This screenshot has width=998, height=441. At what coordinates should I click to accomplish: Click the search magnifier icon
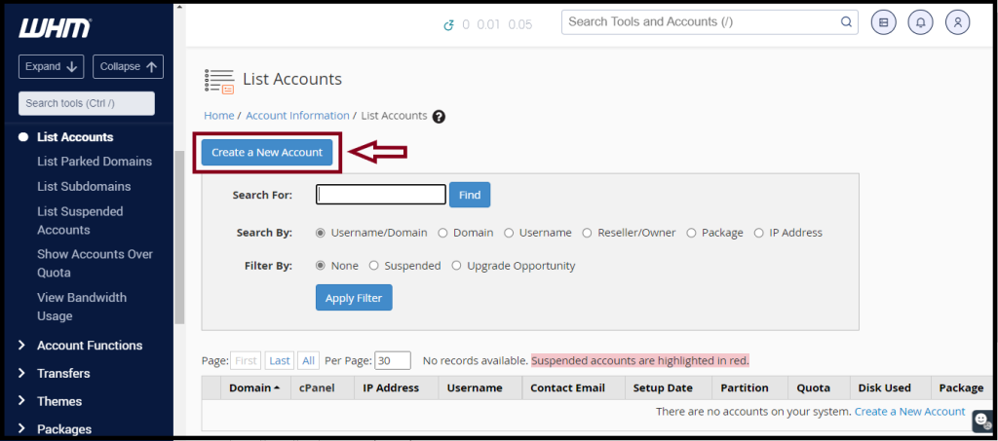pos(846,21)
